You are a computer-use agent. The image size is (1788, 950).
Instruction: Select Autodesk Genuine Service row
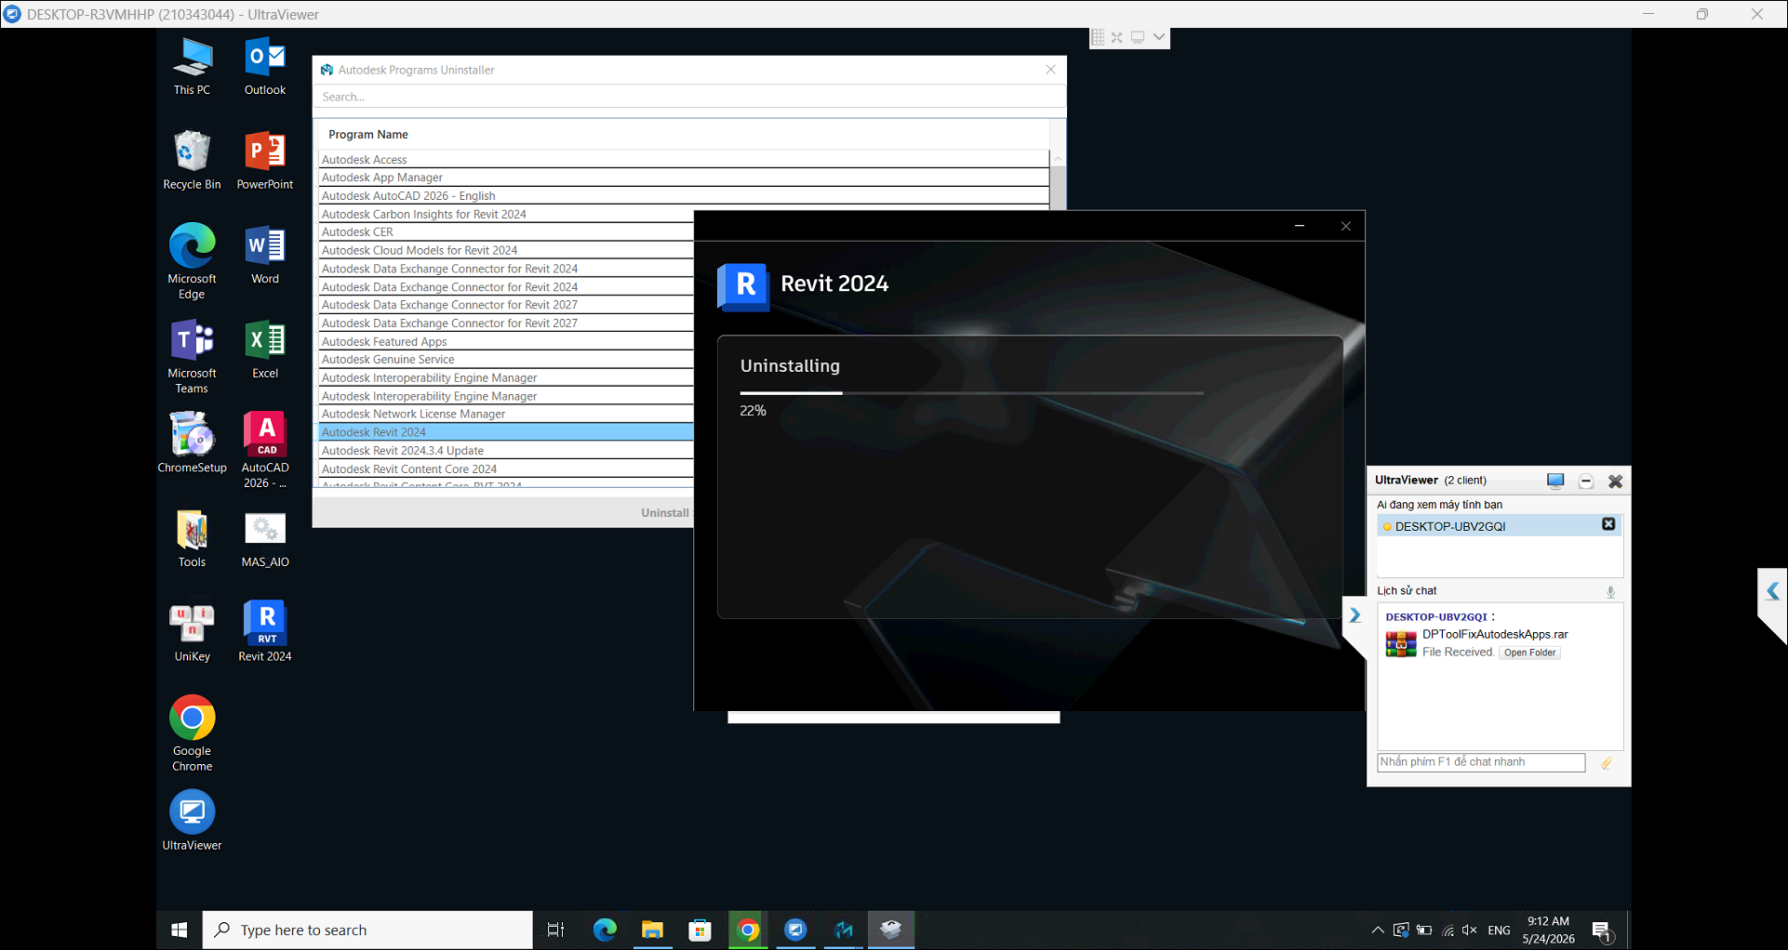pyautogui.click(x=506, y=360)
